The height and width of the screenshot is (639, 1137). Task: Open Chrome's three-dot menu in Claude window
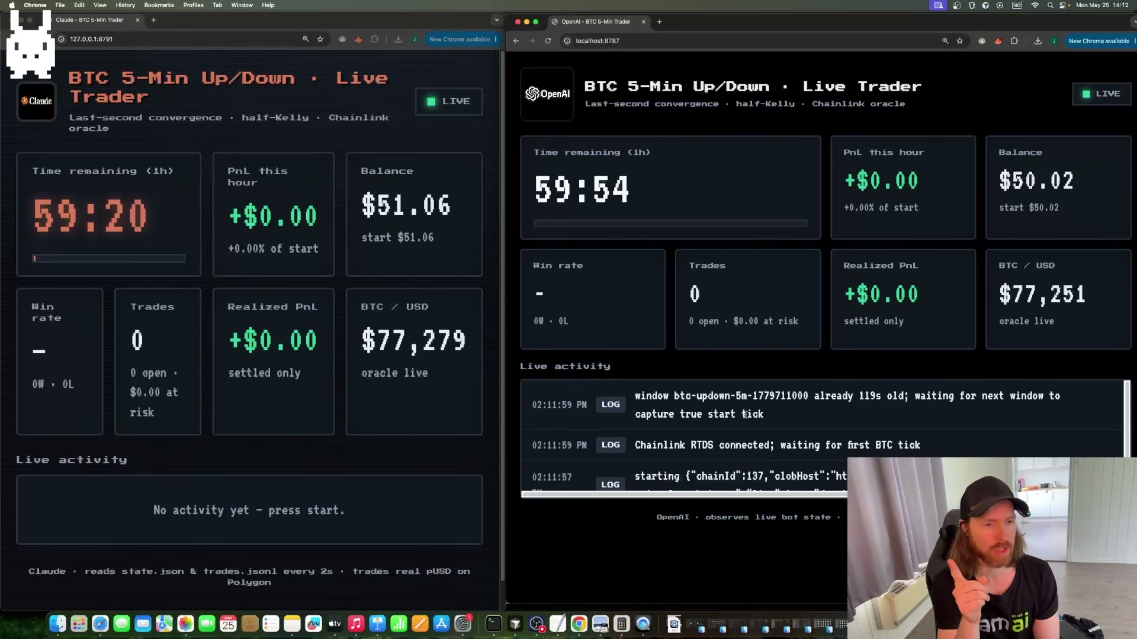click(496, 39)
